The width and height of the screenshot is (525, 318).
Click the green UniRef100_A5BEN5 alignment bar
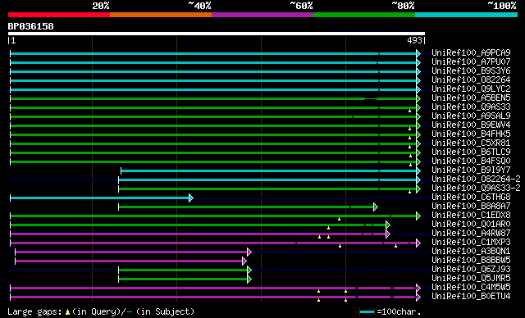click(213, 98)
